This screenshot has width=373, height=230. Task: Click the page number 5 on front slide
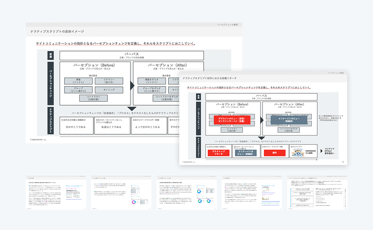343,162
